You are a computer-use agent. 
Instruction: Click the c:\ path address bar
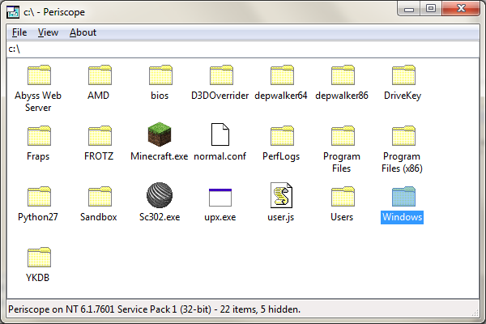tap(243, 49)
